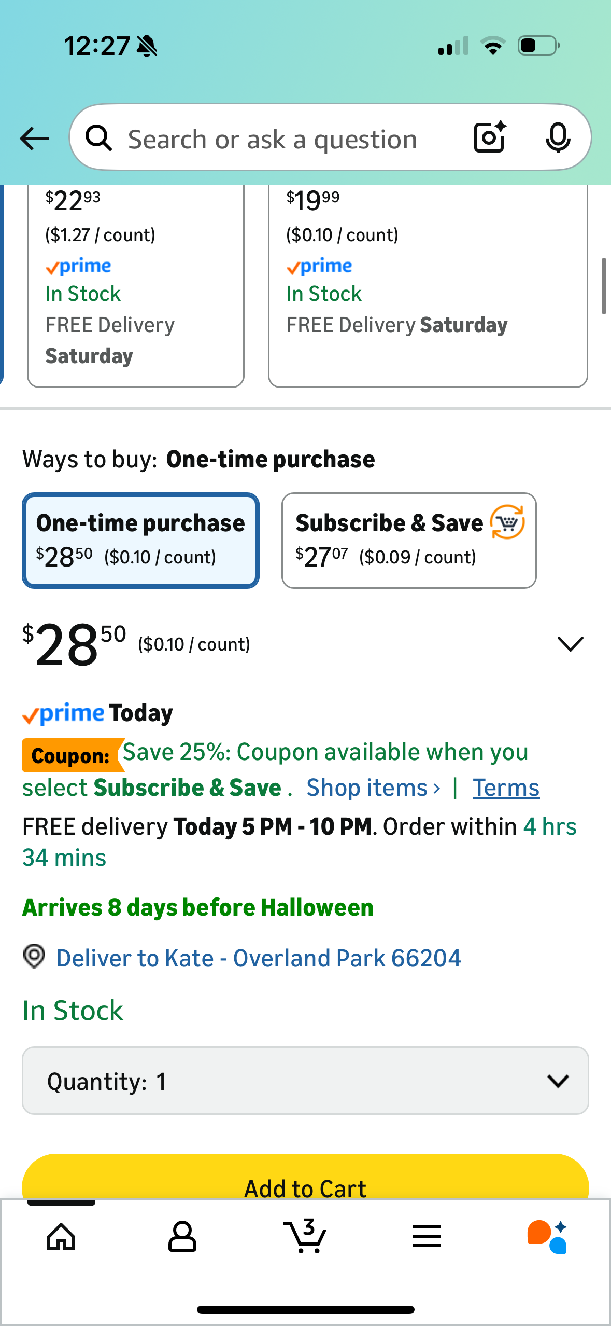The image size is (611, 1326).
Task: Change the Deliver to Kate address
Action: click(x=258, y=958)
